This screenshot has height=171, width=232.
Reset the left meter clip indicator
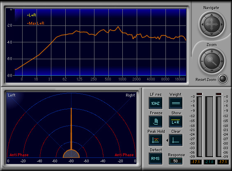[199, 94]
